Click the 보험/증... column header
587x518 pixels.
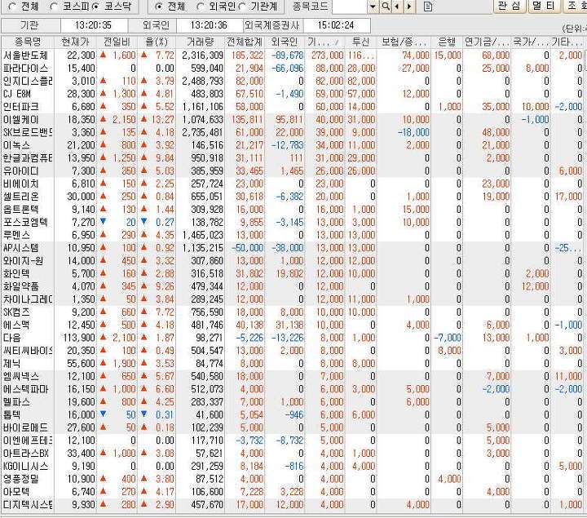(x=404, y=42)
